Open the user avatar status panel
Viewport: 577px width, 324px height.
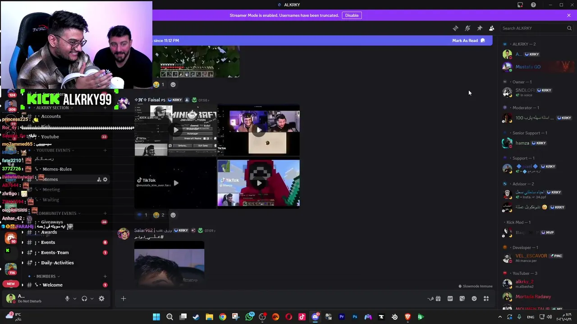click(10, 298)
